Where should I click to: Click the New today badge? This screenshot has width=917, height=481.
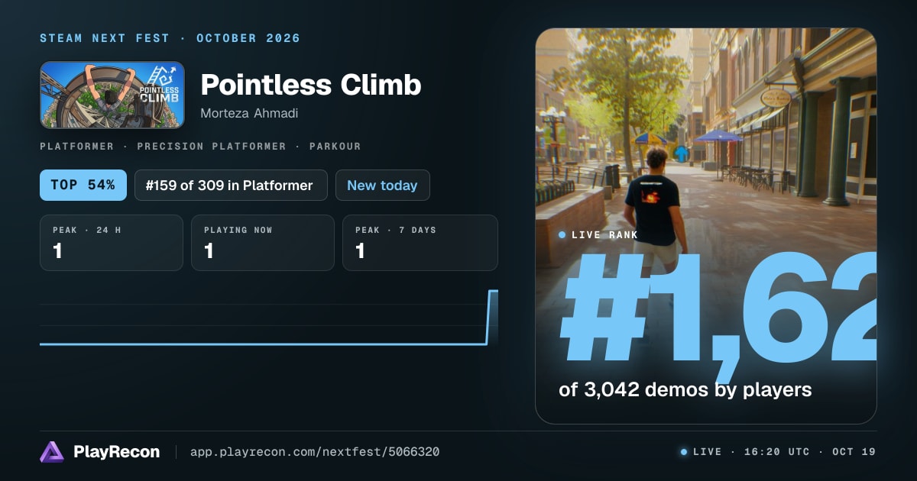pyautogui.click(x=382, y=185)
